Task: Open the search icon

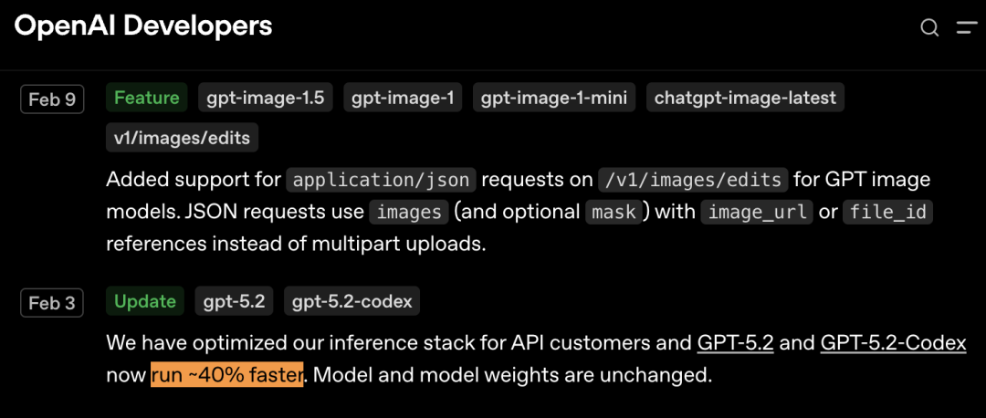Action: [x=929, y=27]
